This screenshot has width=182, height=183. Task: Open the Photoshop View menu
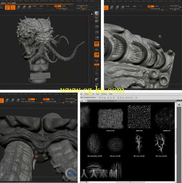tap(97, 94)
